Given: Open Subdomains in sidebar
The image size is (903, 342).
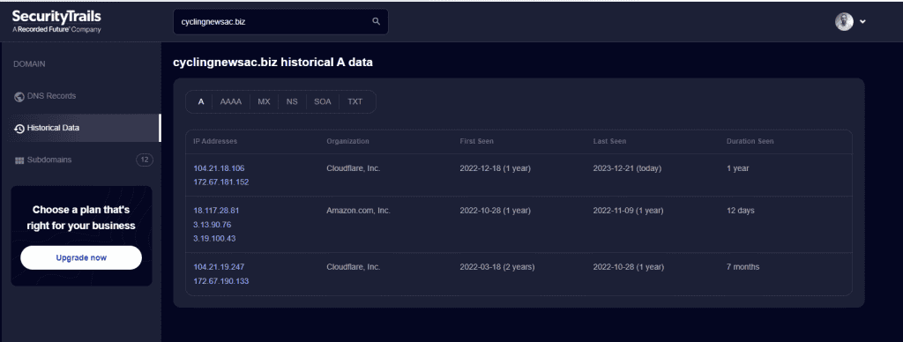Looking at the screenshot, I should click(x=80, y=160).
